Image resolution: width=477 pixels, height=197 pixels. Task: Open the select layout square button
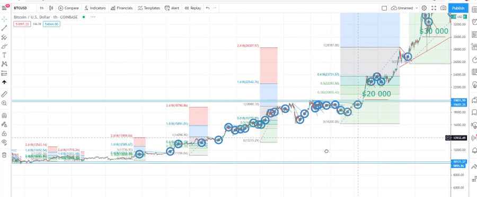384,8
